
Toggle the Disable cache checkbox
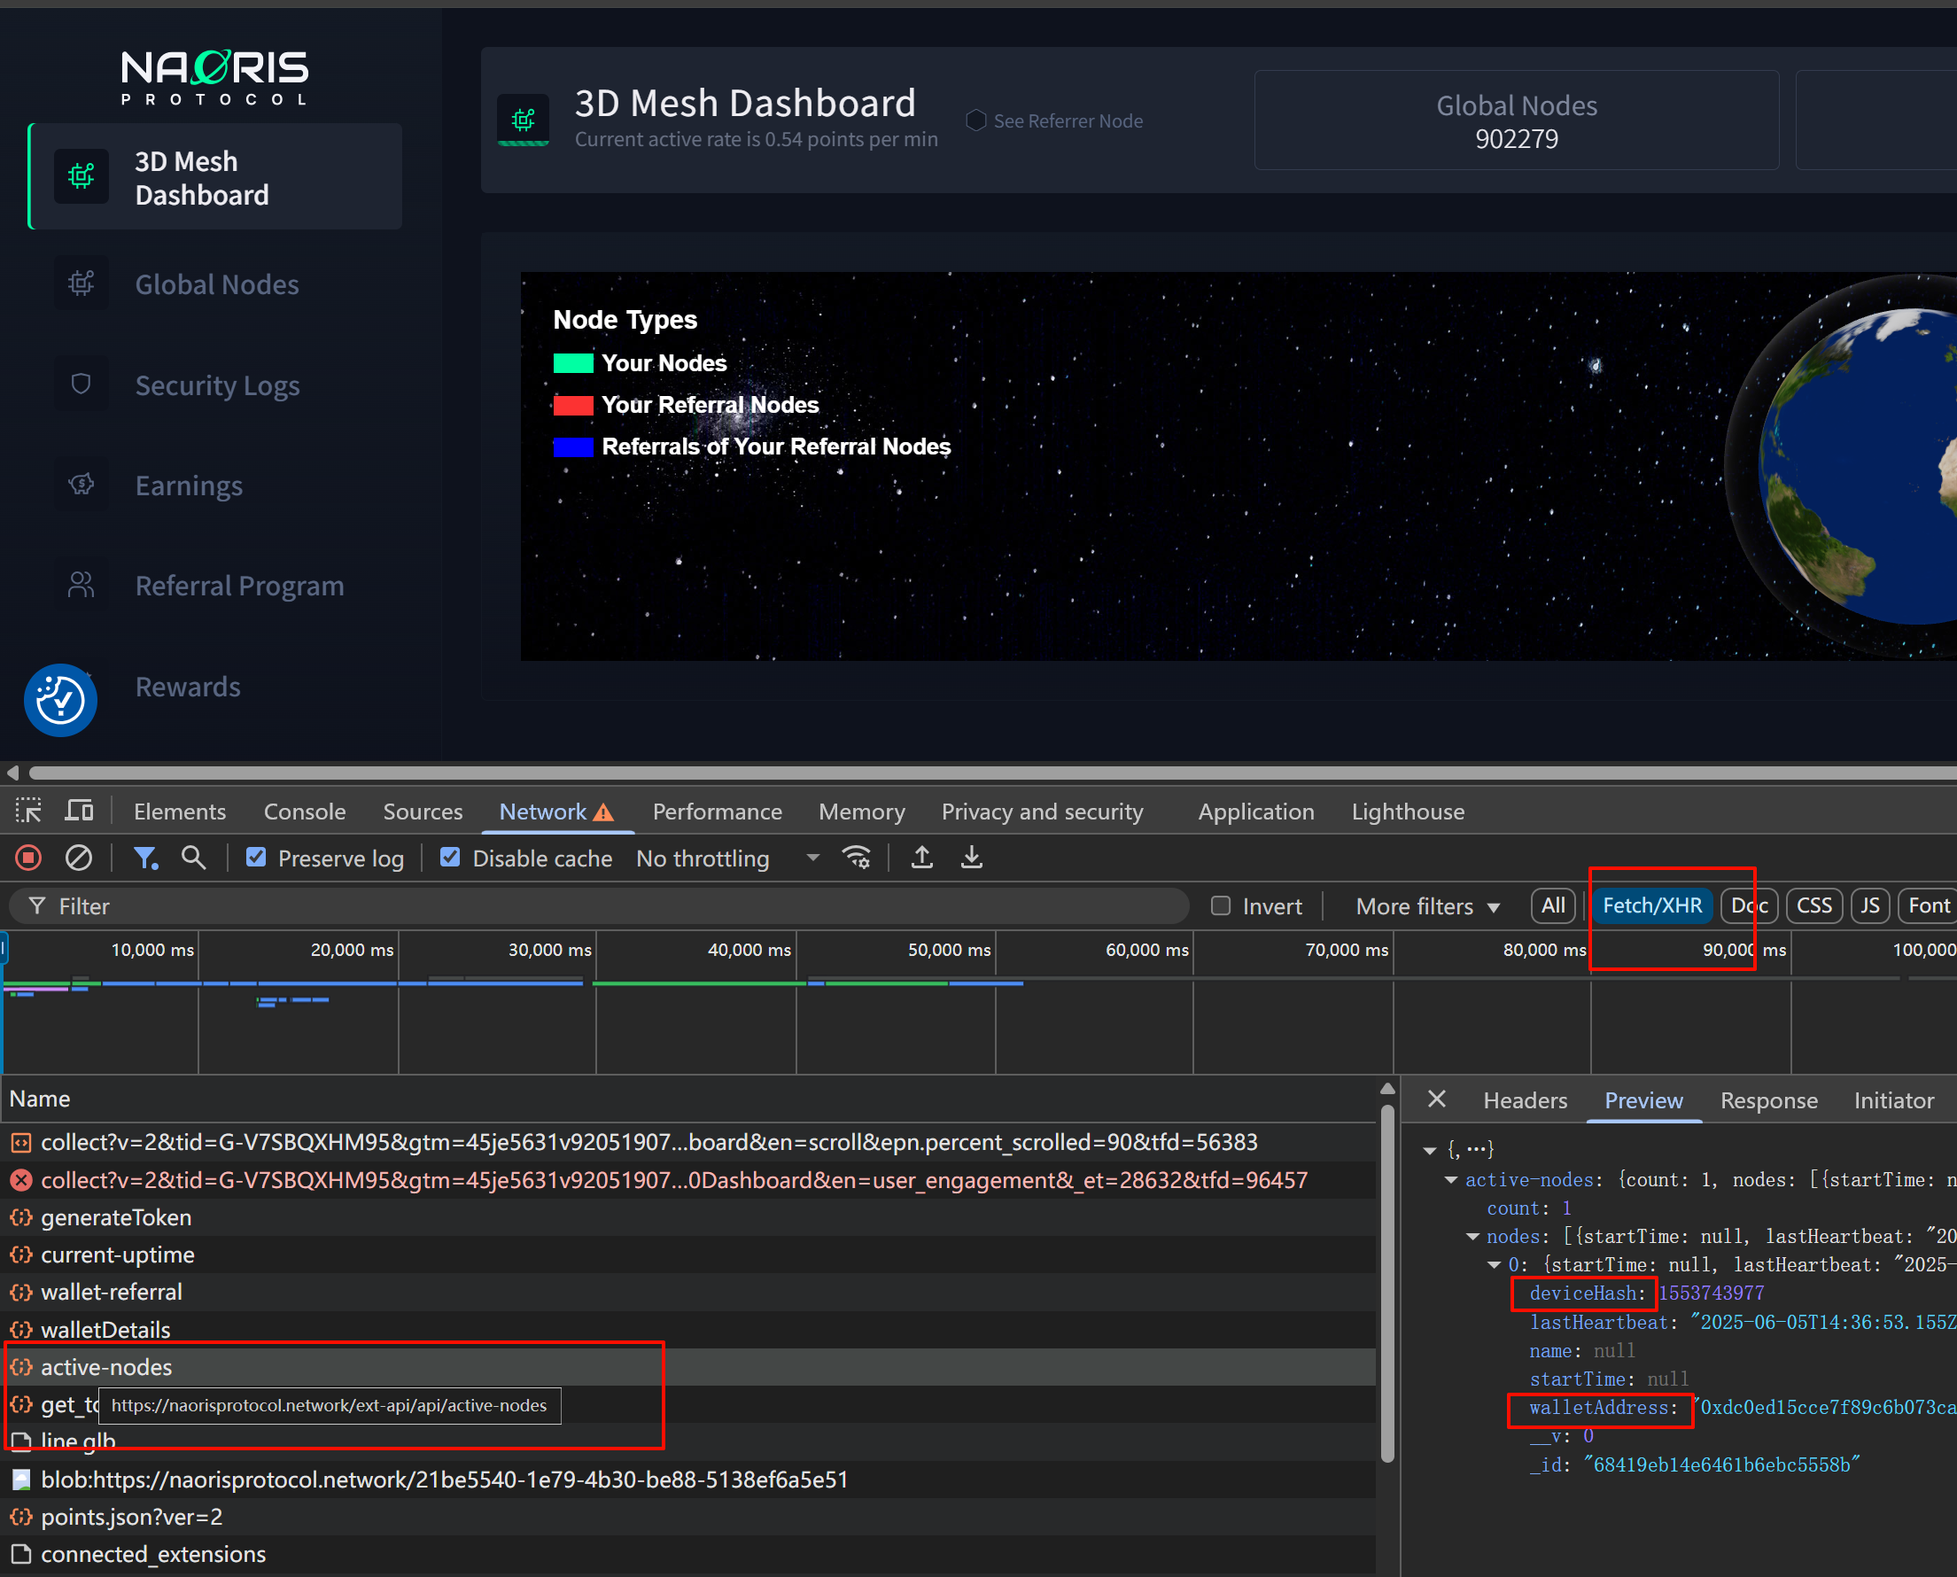click(450, 858)
